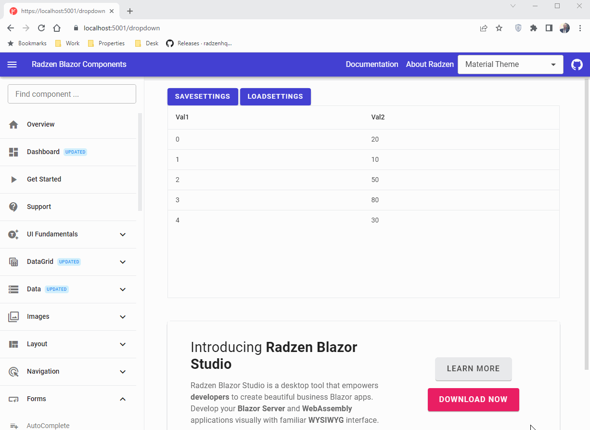Select the localhost dropdown browser tab

pyautogui.click(x=63, y=11)
